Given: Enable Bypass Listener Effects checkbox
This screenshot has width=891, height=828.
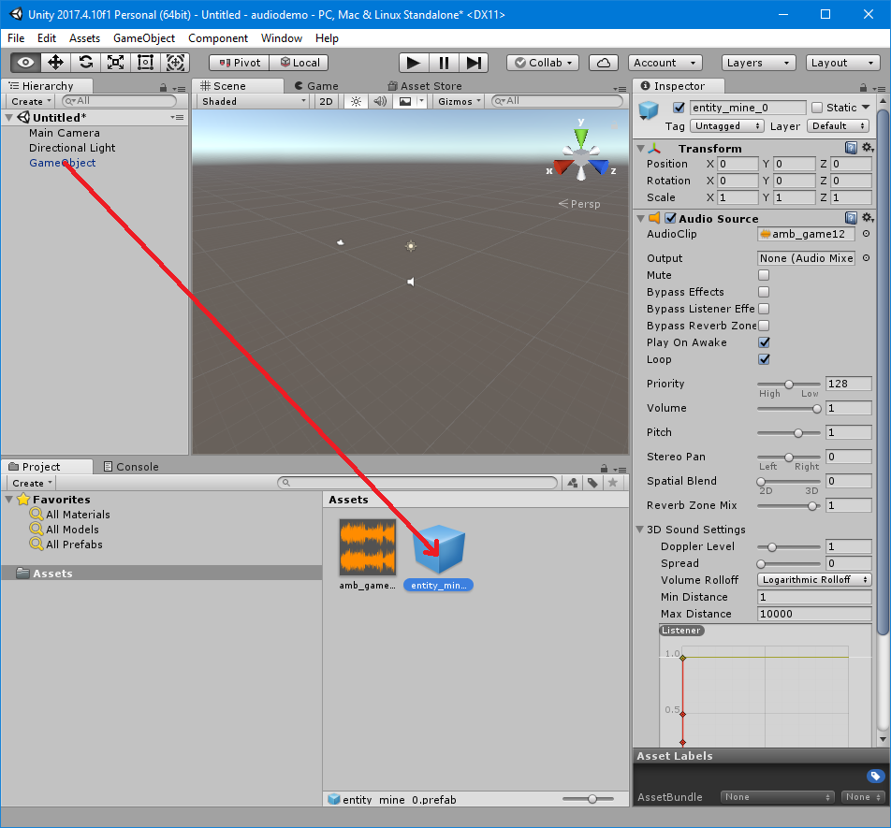Looking at the screenshot, I should 764,309.
